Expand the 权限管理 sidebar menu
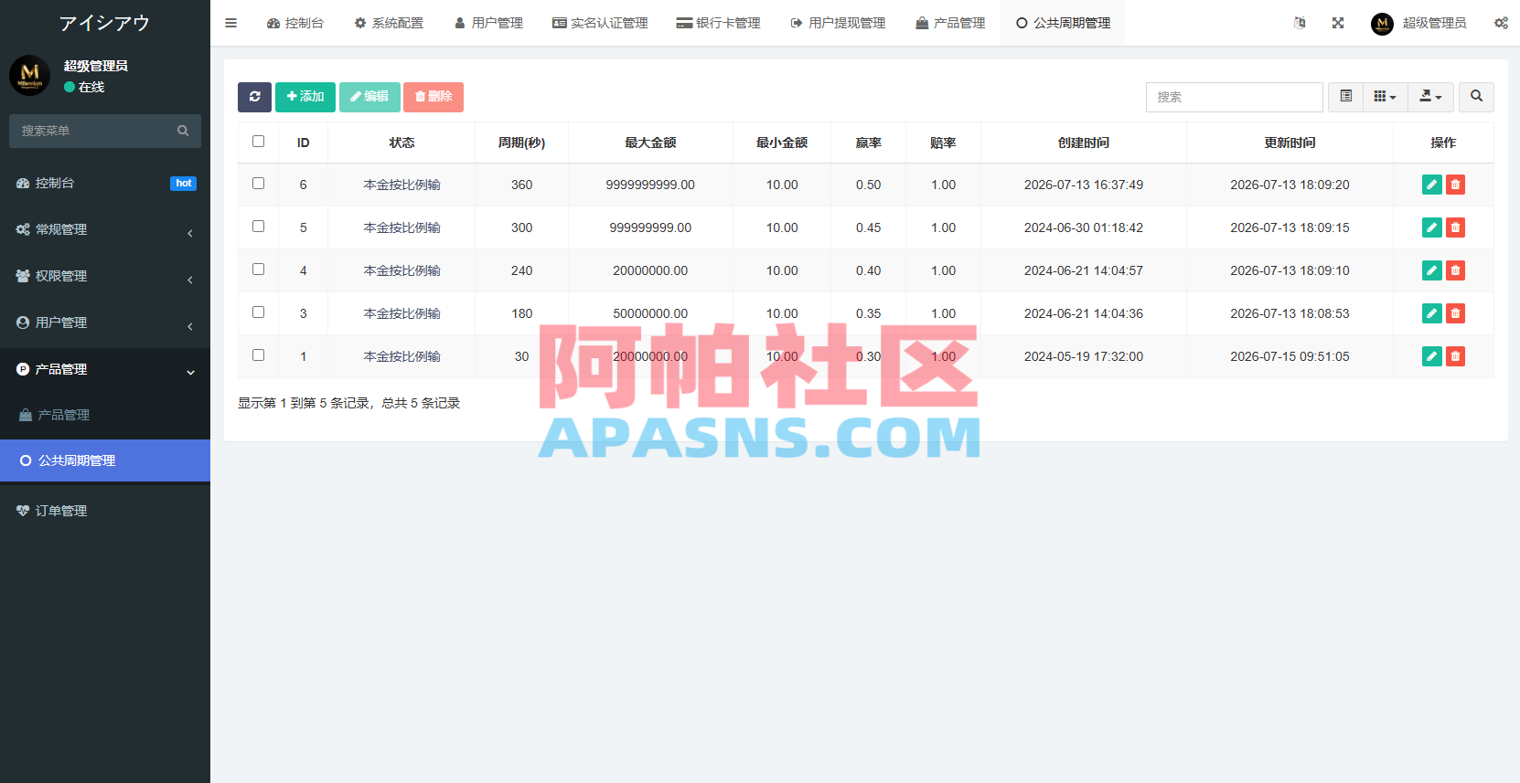Screen dimensions: 1520x783 tap(105, 277)
